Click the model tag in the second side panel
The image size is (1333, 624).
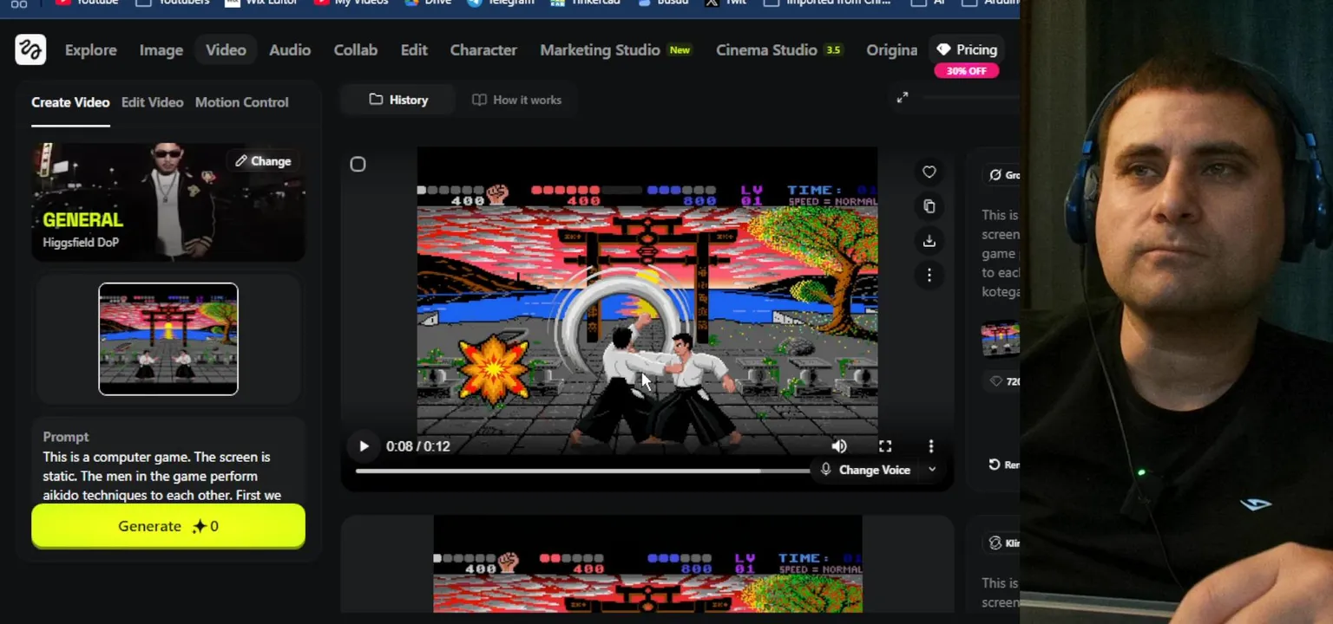[1004, 543]
